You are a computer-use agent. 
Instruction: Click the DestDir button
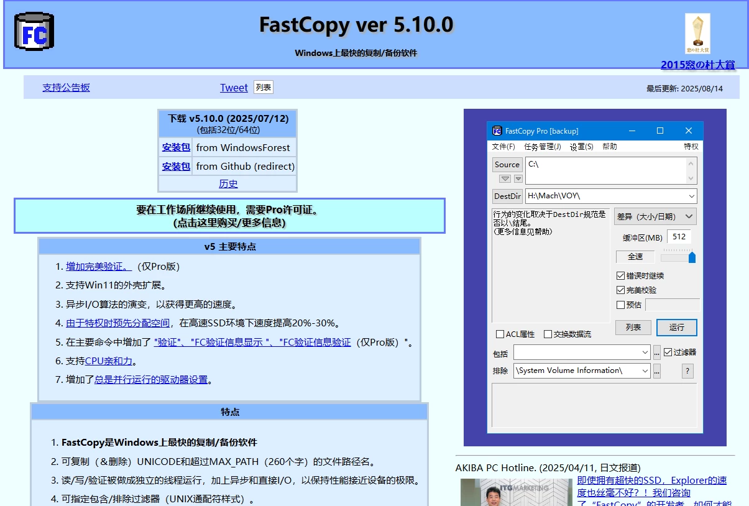[507, 196]
